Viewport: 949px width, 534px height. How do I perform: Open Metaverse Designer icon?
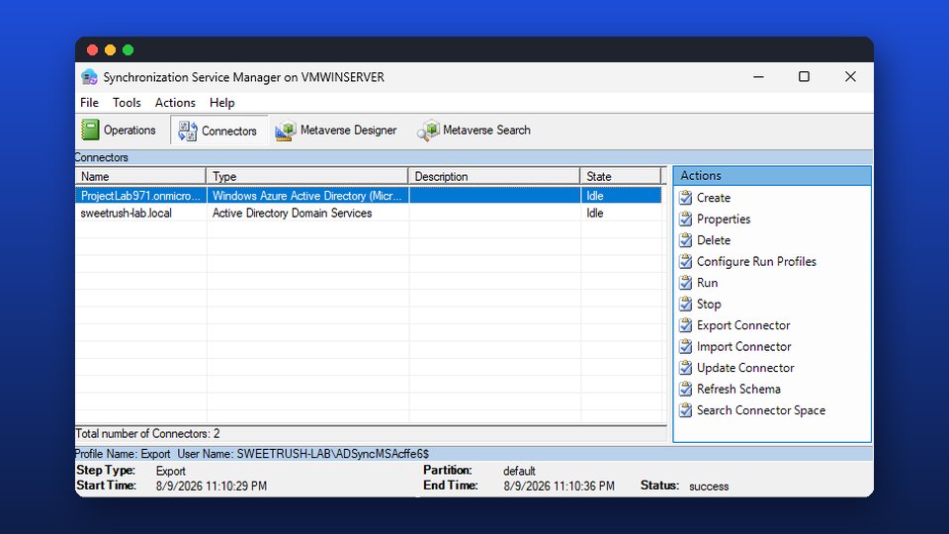pyautogui.click(x=286, y=131)
